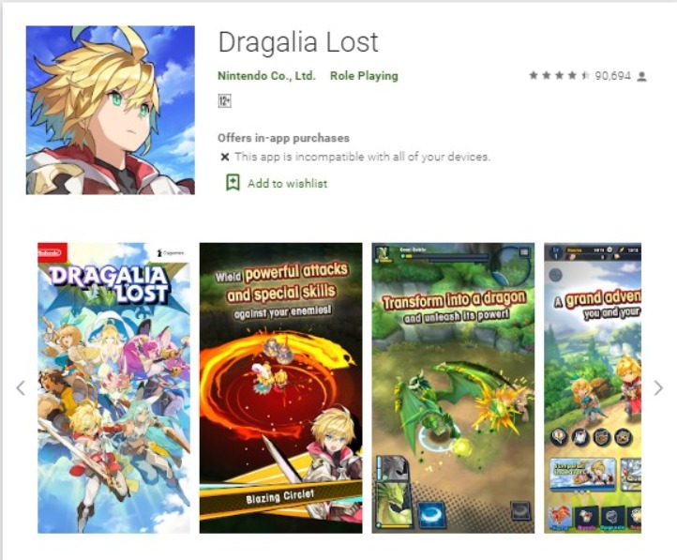Click the Dragalia Lost title heading
The width and height of the screenshot is (677, 560).
pos(298,42)
